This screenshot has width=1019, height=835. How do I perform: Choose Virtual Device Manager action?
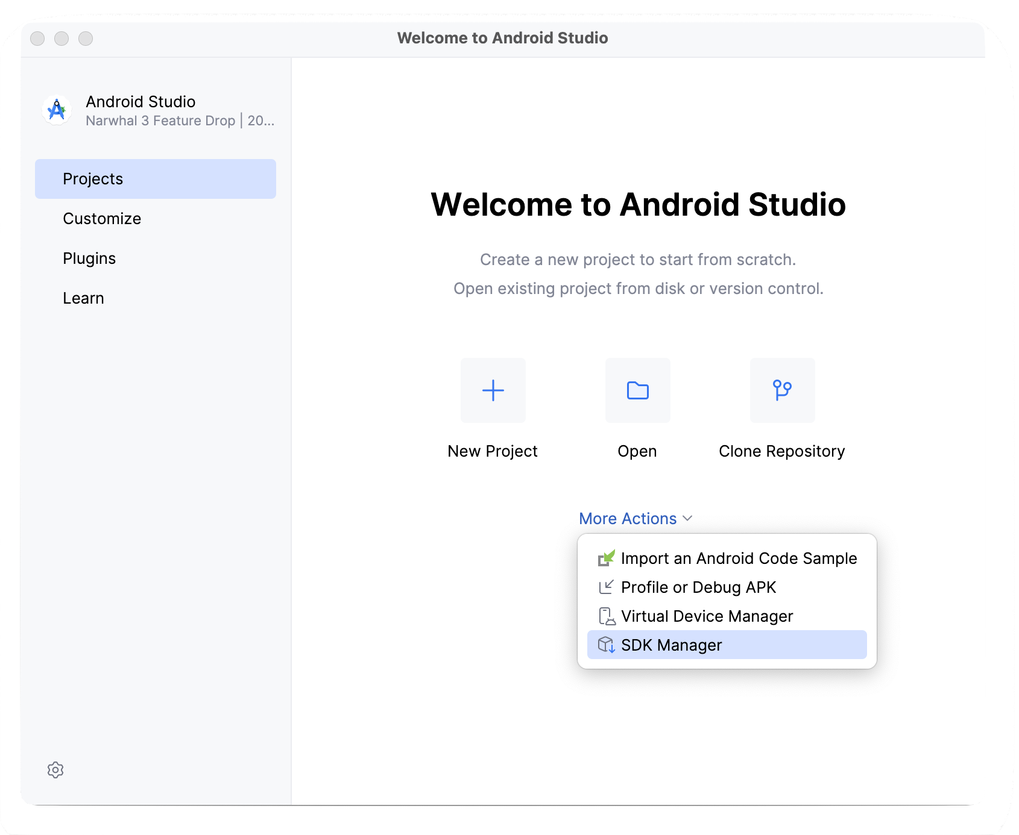(x=707, y=616)
